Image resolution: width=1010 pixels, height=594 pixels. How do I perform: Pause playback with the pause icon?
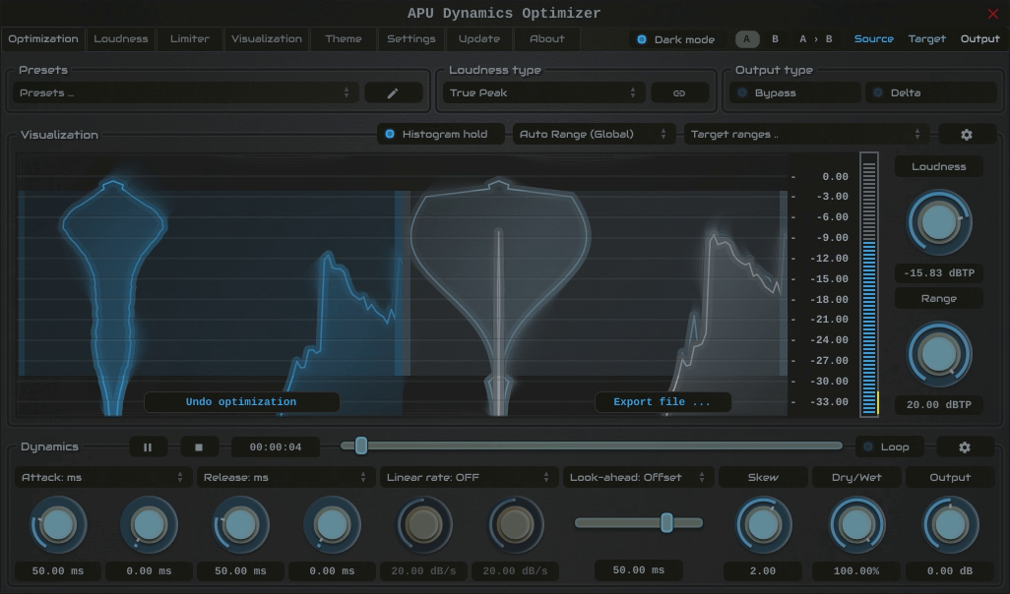click(x=148, y=447)
